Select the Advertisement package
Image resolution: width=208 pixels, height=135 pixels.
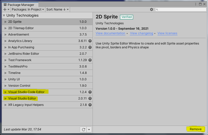pyautogui.click(x=47, y=35)
